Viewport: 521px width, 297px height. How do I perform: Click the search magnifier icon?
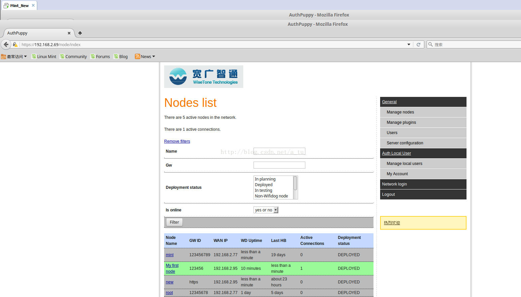(431, 44)
